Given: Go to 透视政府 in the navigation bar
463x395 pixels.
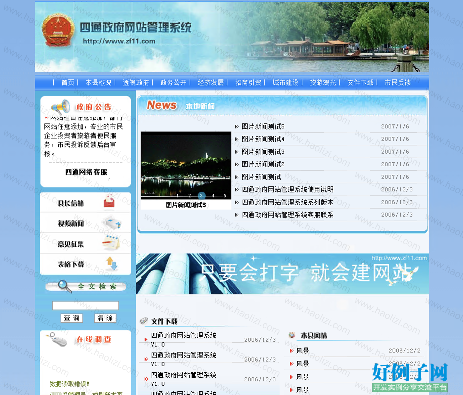Looking at the screenshot, I should (x=136, y=83).
